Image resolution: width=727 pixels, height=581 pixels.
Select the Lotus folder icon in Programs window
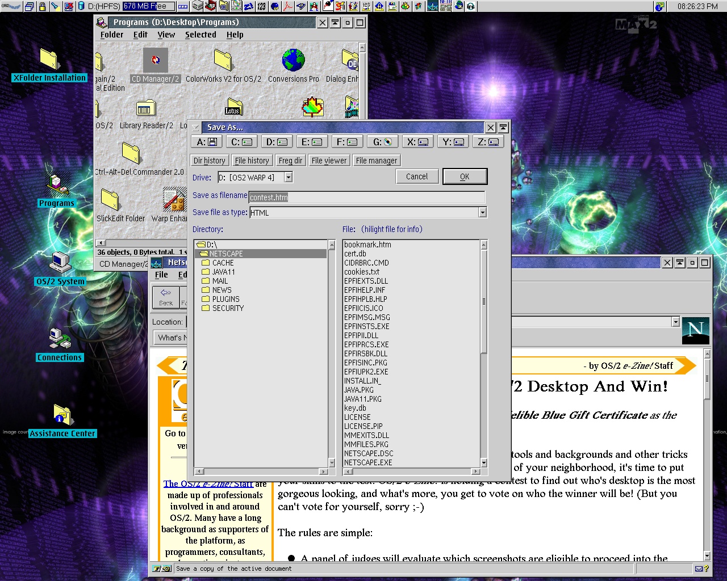233,107
